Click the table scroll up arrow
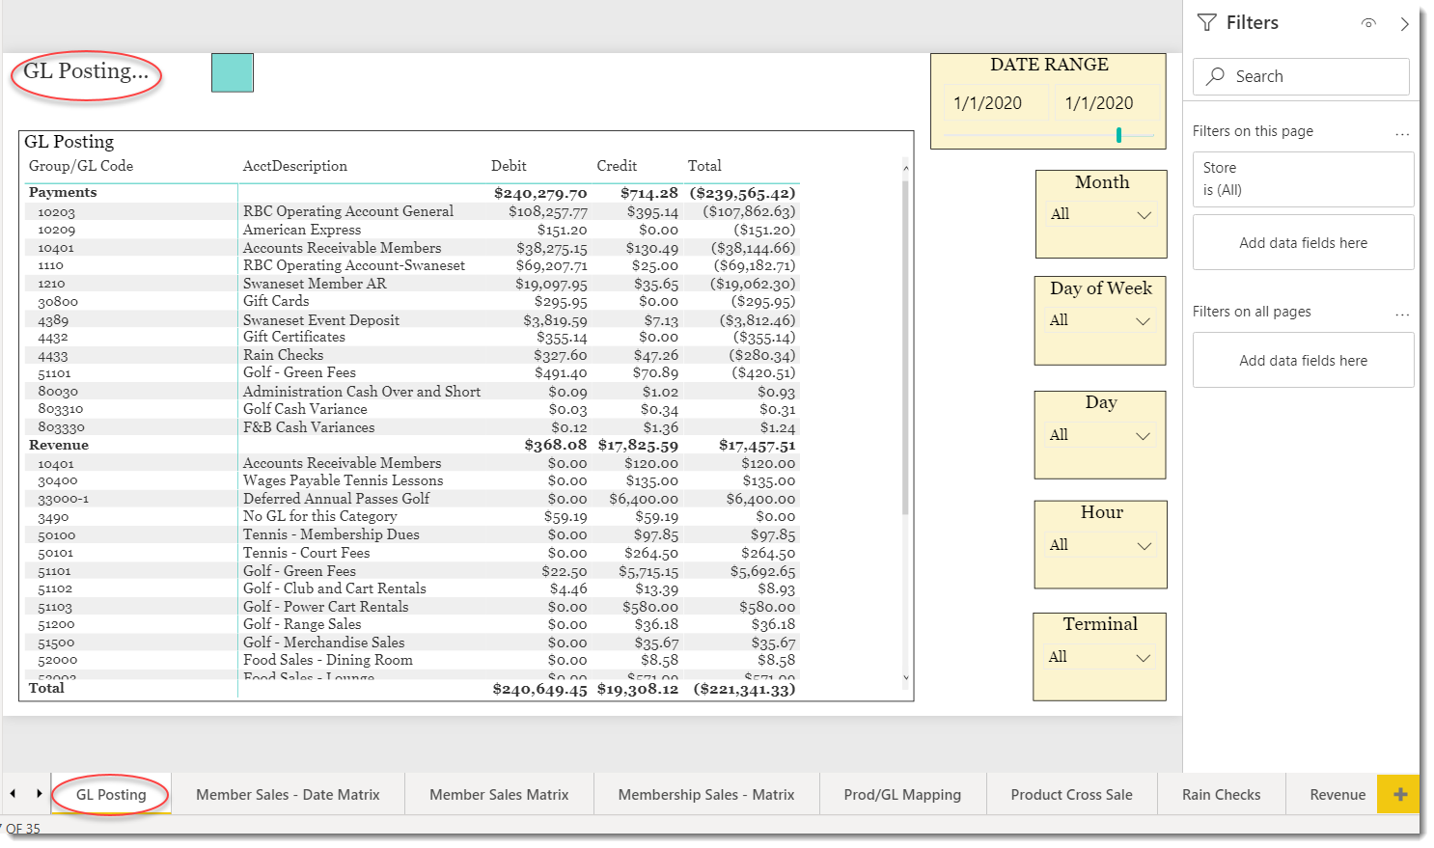Image resolution: width=1434 pixels, height=848 pixels. 905,168
